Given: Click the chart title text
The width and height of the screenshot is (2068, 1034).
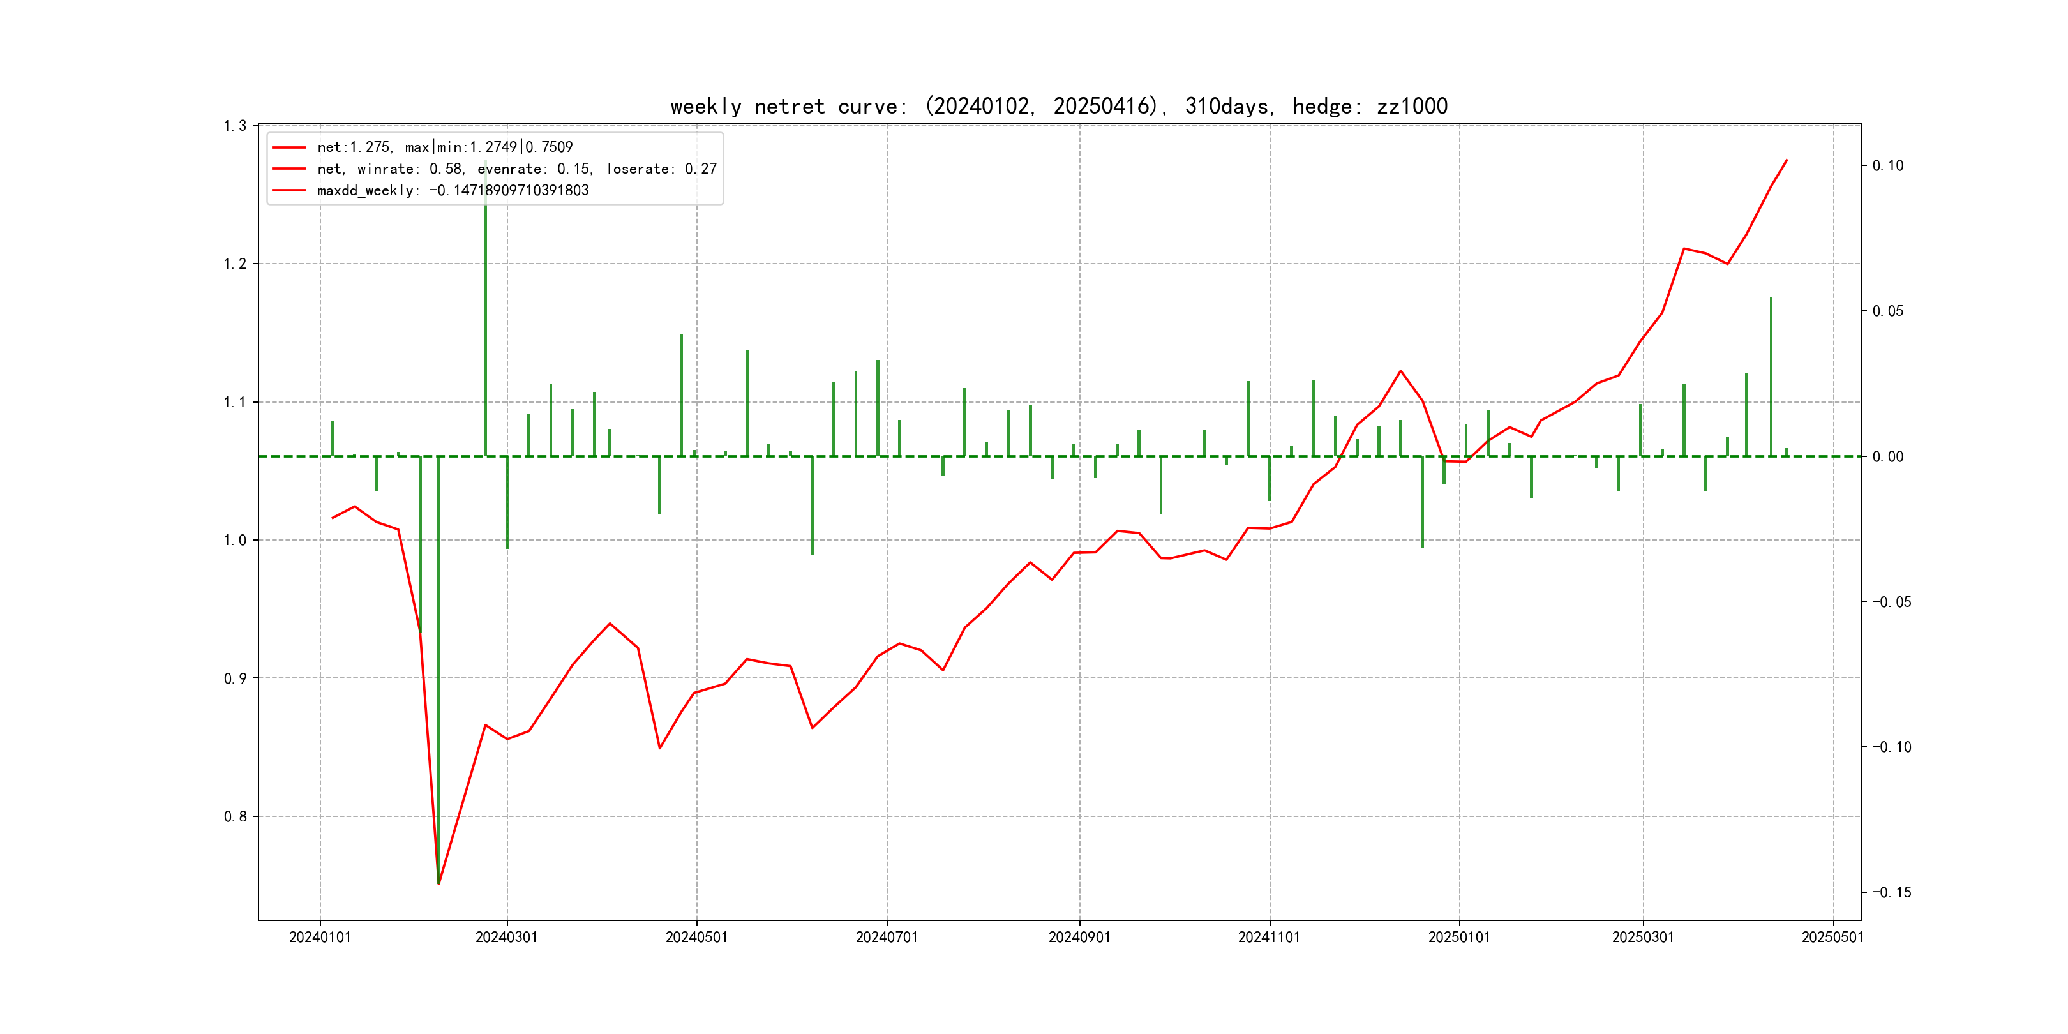Looking at the screenshot, I should point(1058,106).
